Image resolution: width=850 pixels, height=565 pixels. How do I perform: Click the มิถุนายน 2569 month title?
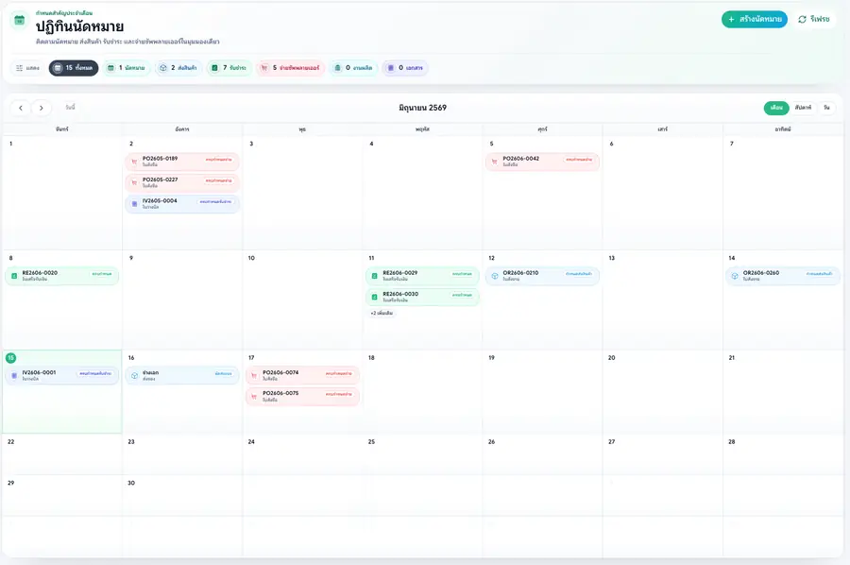(x=423, y=108)
